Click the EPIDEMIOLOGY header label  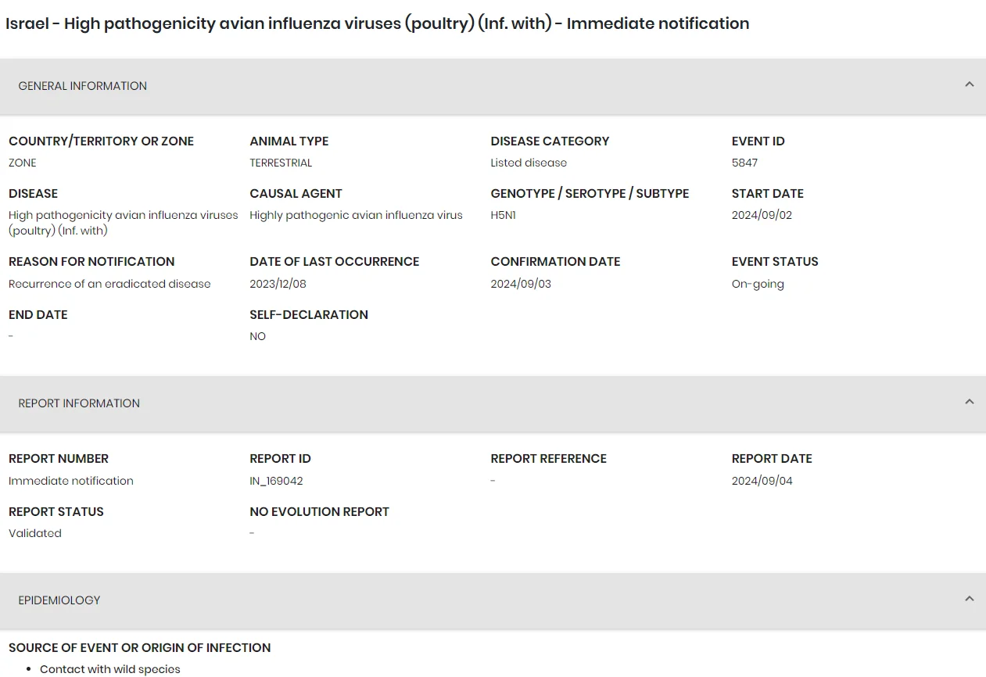pos(59,600)
